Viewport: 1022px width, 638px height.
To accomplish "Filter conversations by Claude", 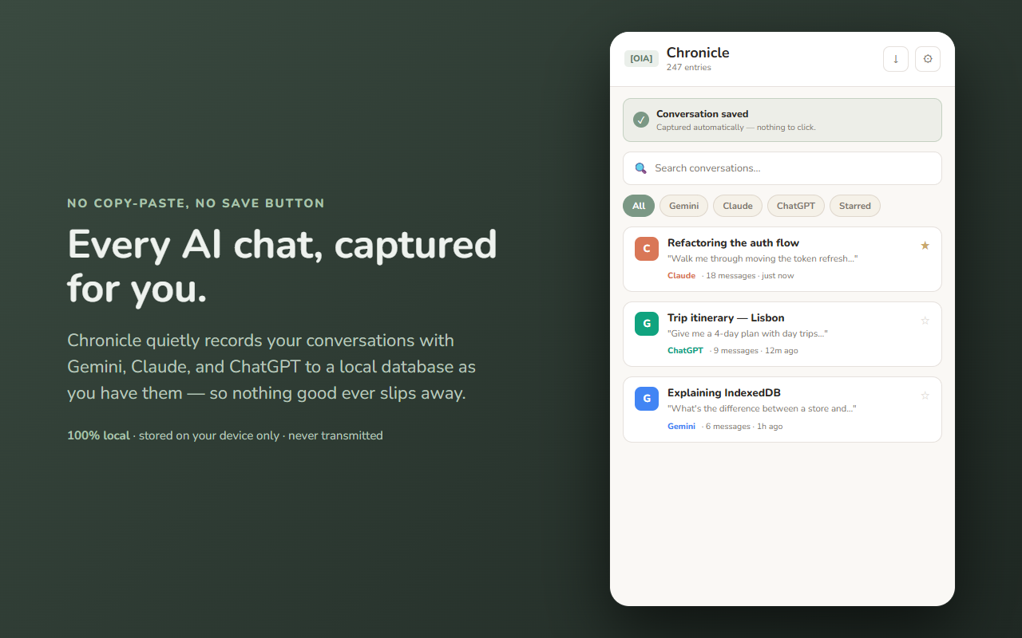I will coord(738,206).
